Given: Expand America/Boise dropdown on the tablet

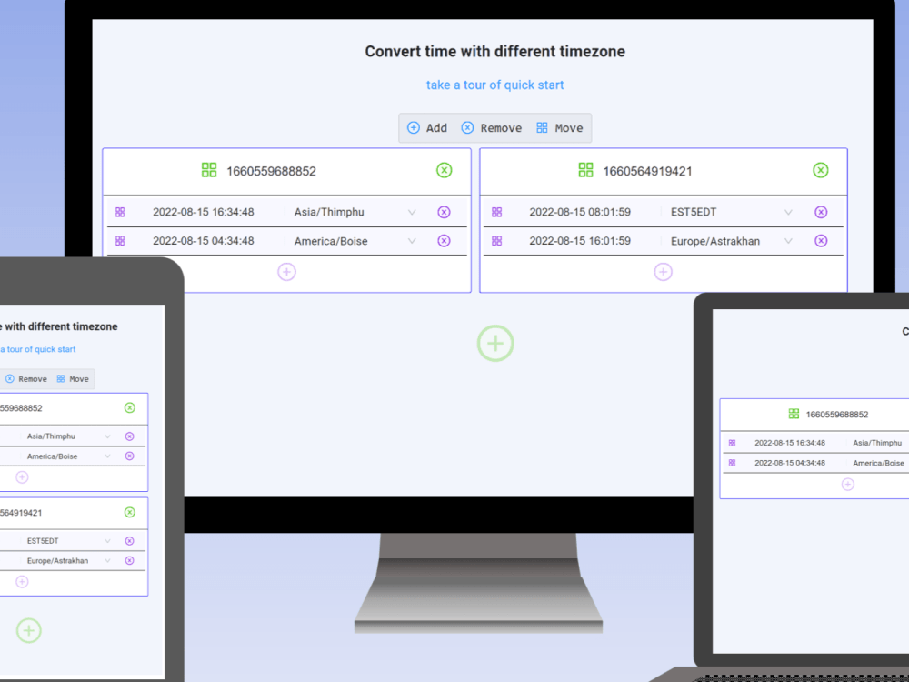Looking at the screenshot, I should click(107, 456).
